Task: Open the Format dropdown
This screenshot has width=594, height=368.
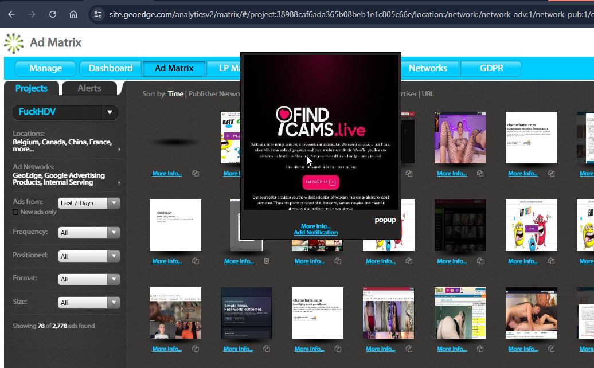Action: [89, 279]
